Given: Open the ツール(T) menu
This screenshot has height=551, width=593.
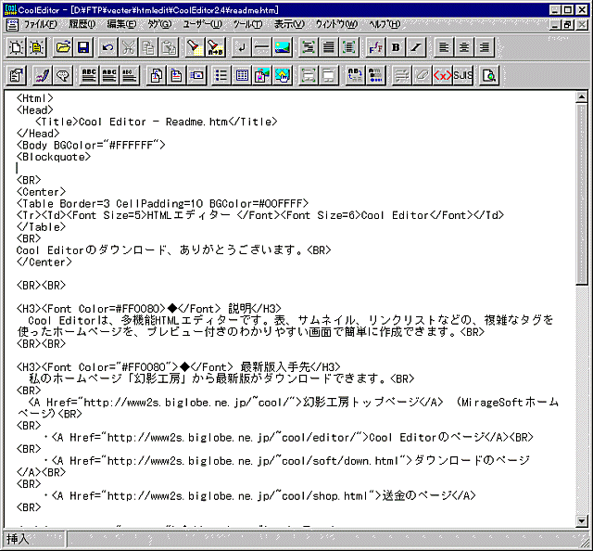Looking at the screenshot, I should [247, 25].
